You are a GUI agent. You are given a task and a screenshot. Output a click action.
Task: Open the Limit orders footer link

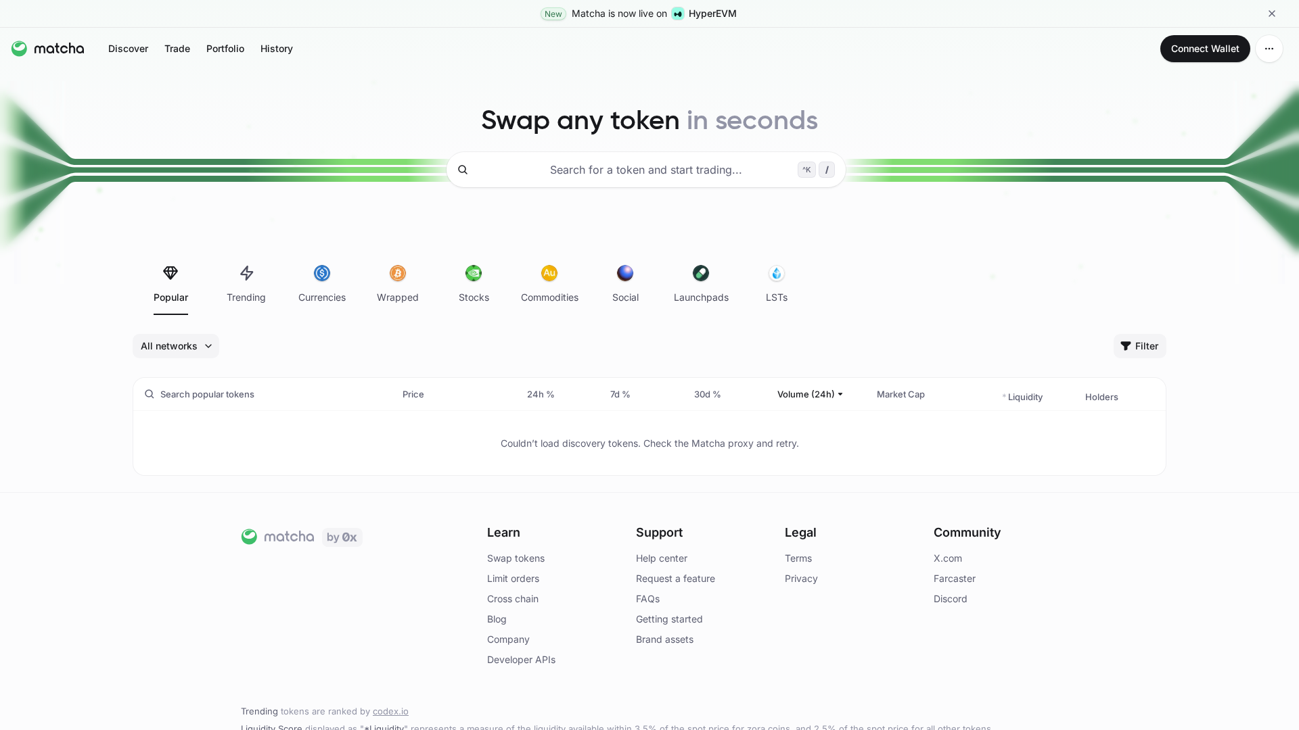[x=513, y=579]
